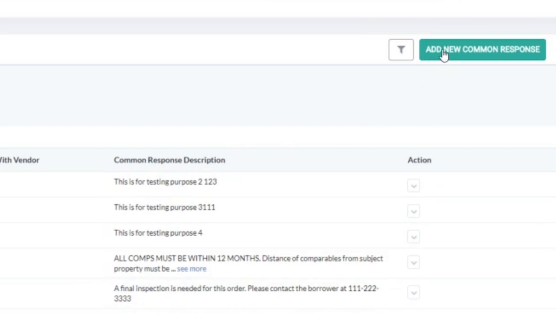Click the With Vendor column header
The width and height of the screenshot is (556, 313).
(20, 160)
